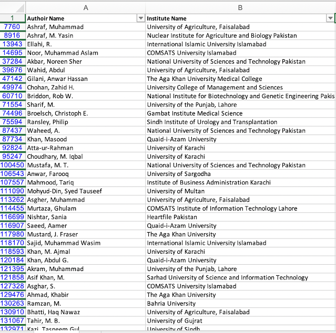Screen dimensions: 336x333
Task: Select cell 'Sharif, M.'
Action: 85,105
